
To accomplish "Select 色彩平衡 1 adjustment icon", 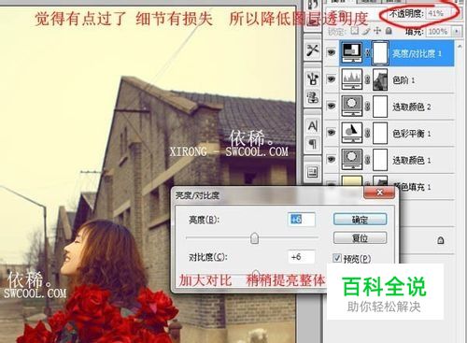I will point(352,133).
